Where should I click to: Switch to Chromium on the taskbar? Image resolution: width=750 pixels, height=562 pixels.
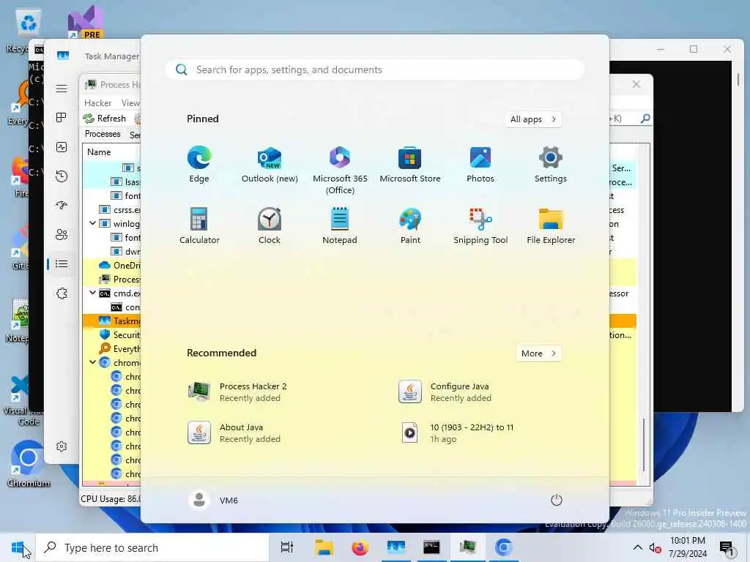(x=503, y=547)
